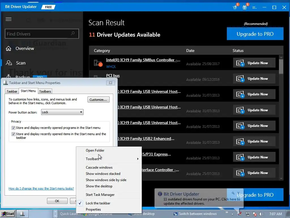Click the volume speaker tray icon
This screenshot has height=218, width=290.
pos(261,214)
